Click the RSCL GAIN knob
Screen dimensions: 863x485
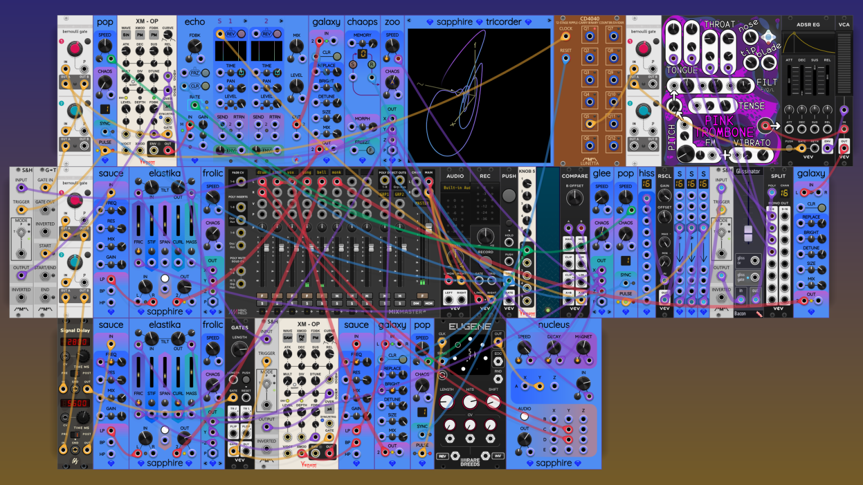[x=665, y=196]
